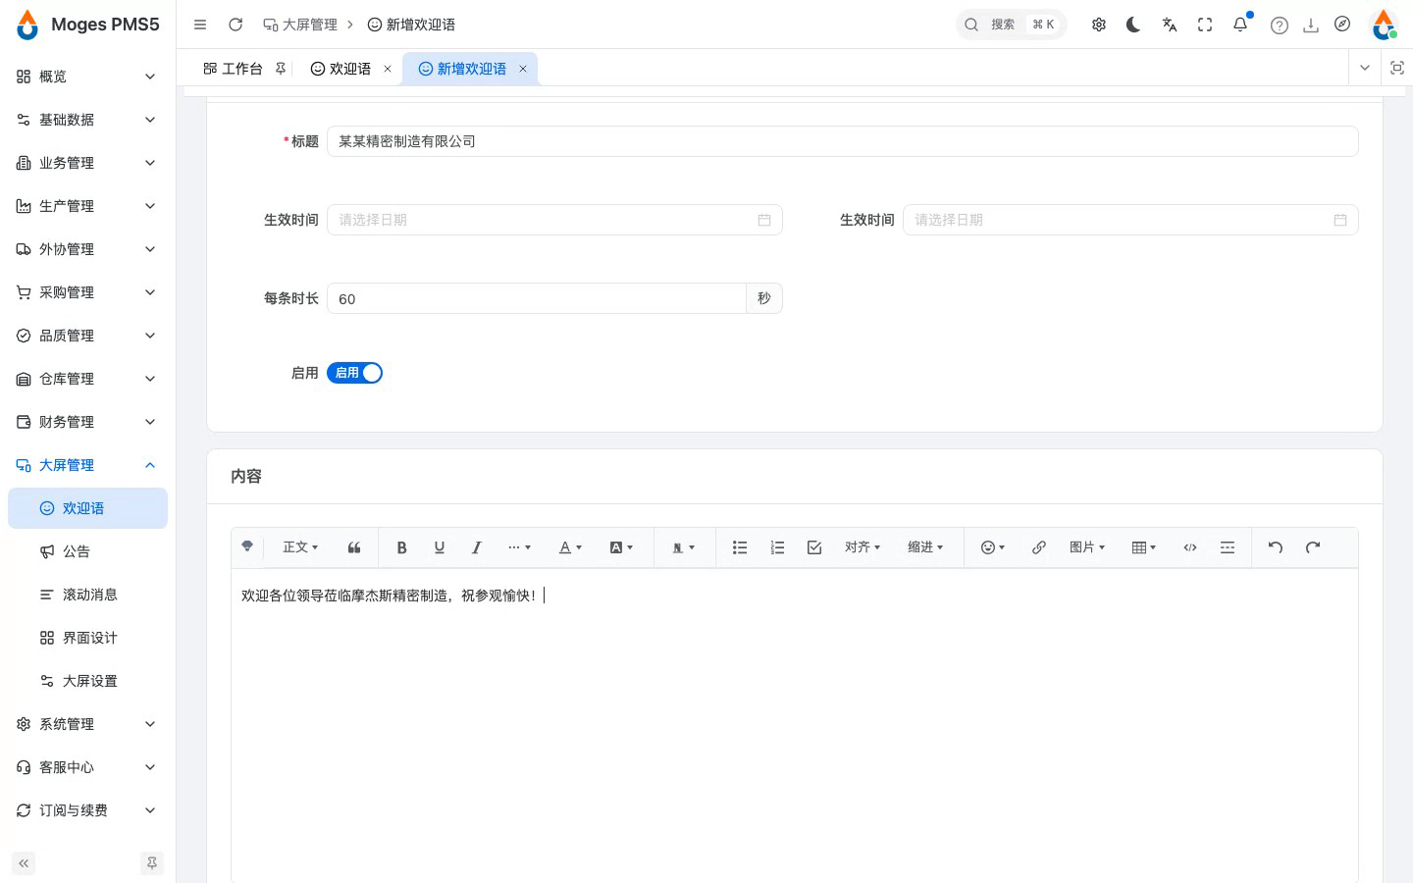Image resolution: width=1413 pixels, height=883 pixels.
Task: Undo the last edit
Action: [1276, 547]
